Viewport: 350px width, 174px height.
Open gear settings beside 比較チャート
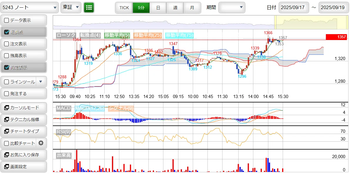(41, 143)
